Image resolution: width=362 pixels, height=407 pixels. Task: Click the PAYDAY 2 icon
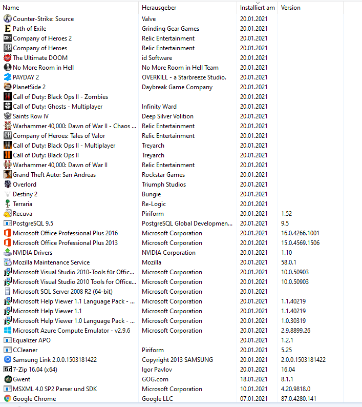[x=8, y=77]
